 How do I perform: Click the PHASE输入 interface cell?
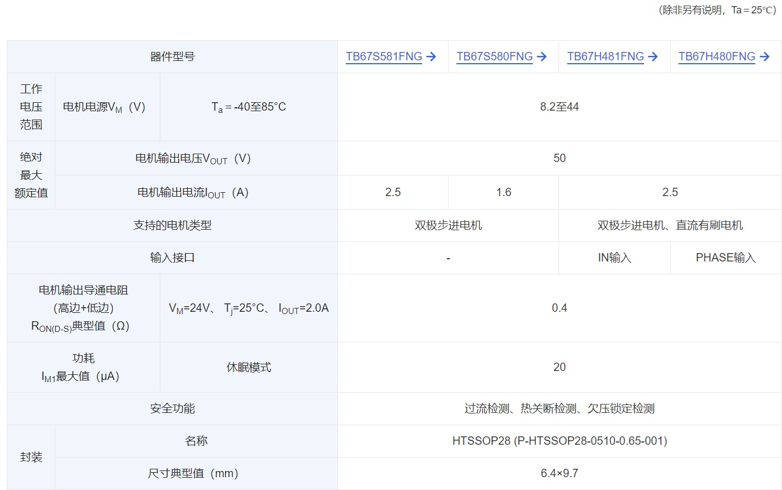[x=726, y=258]
